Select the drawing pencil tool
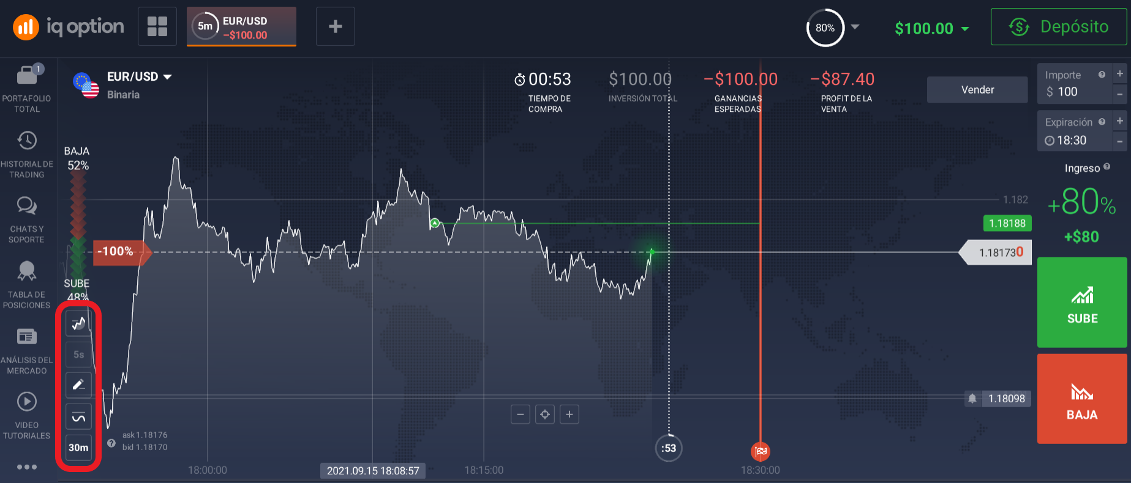The width and height of the screenshot is (1131, 483). pos(78,385)
